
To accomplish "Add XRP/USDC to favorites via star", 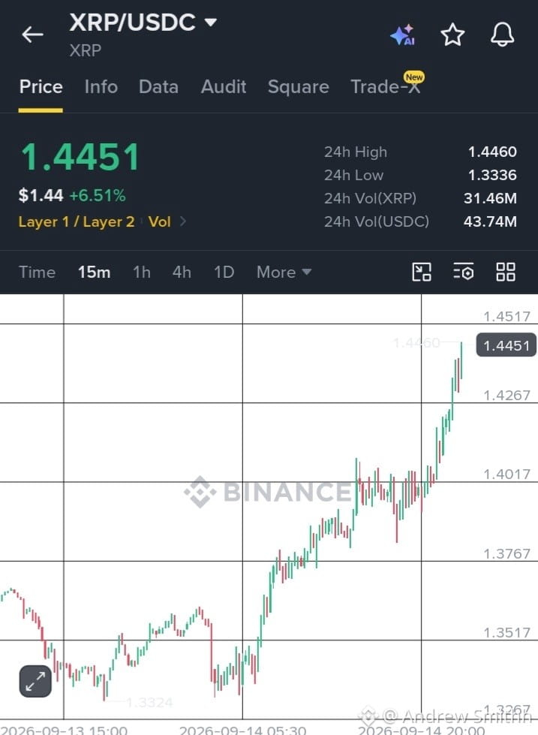I will 452,35.
